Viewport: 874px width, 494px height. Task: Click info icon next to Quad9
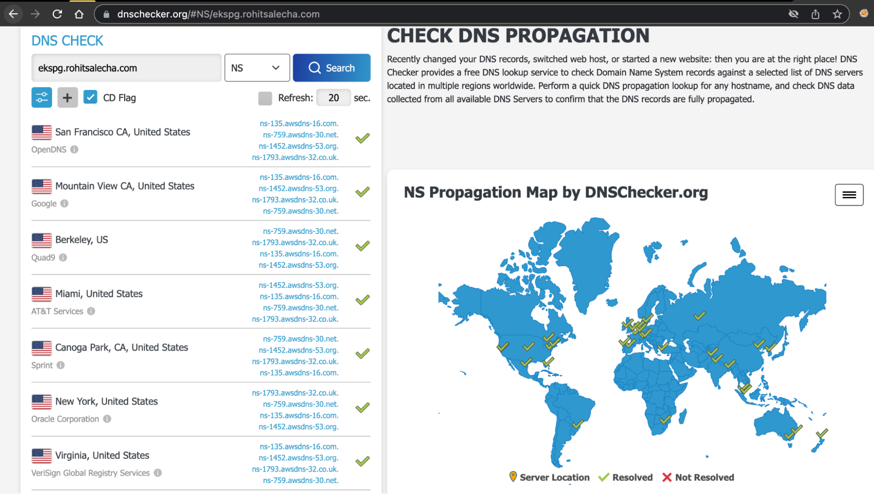(63, 257)
